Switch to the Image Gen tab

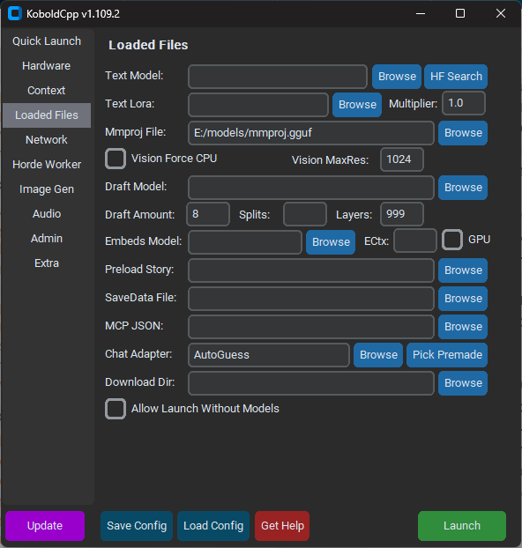pos(47,189)
